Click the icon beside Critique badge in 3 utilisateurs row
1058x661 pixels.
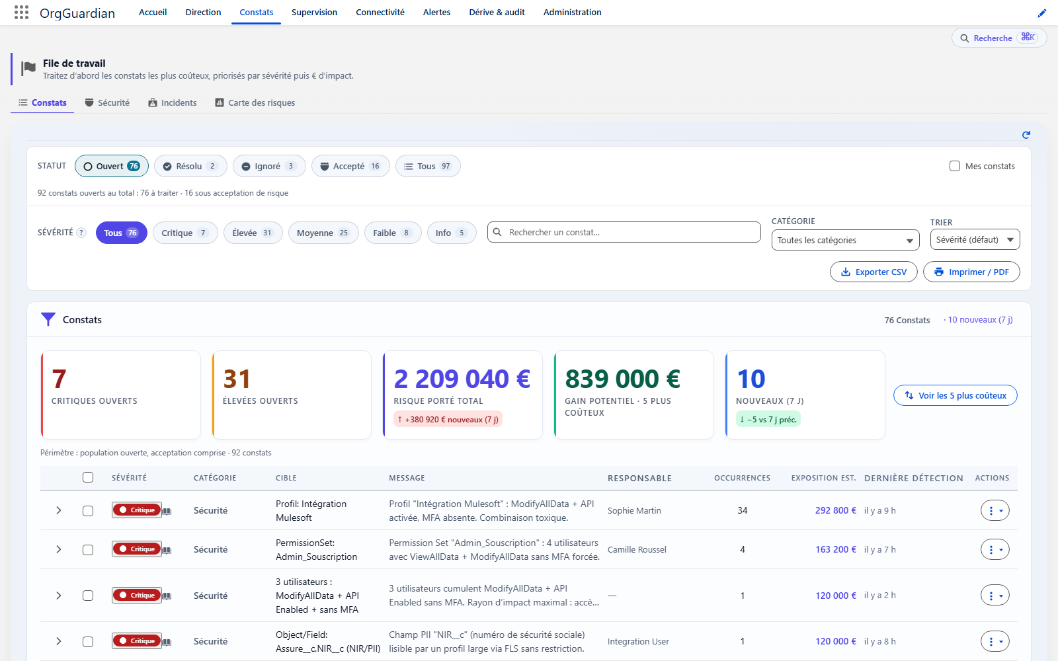167,596
